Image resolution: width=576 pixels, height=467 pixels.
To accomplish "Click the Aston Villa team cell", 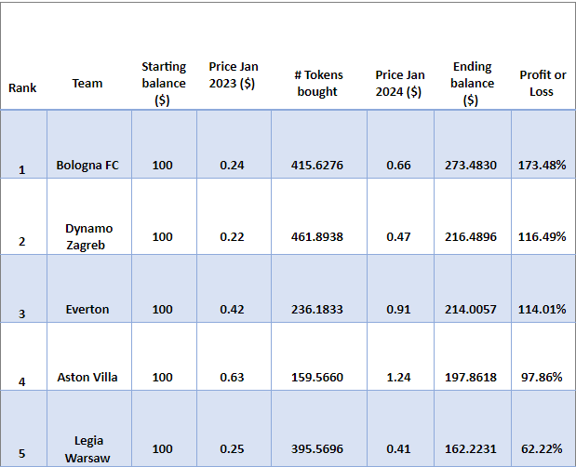I will 87,378.
